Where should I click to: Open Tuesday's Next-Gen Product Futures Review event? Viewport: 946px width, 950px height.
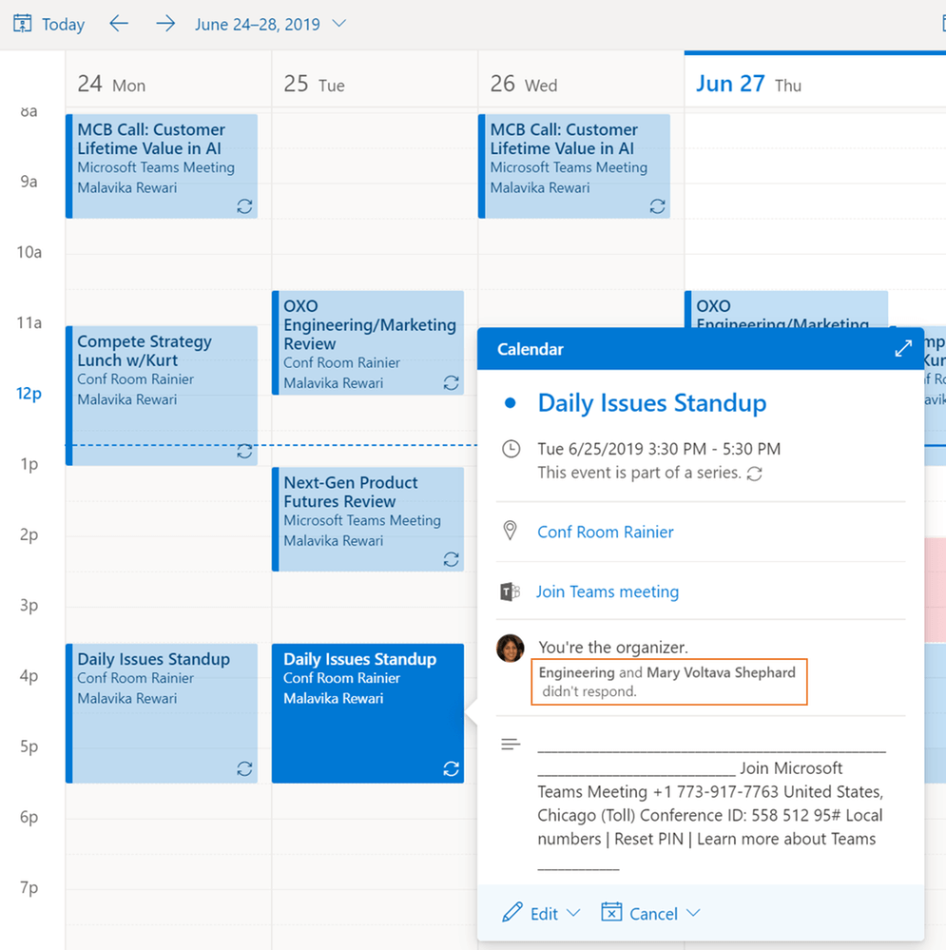[369, 518]
